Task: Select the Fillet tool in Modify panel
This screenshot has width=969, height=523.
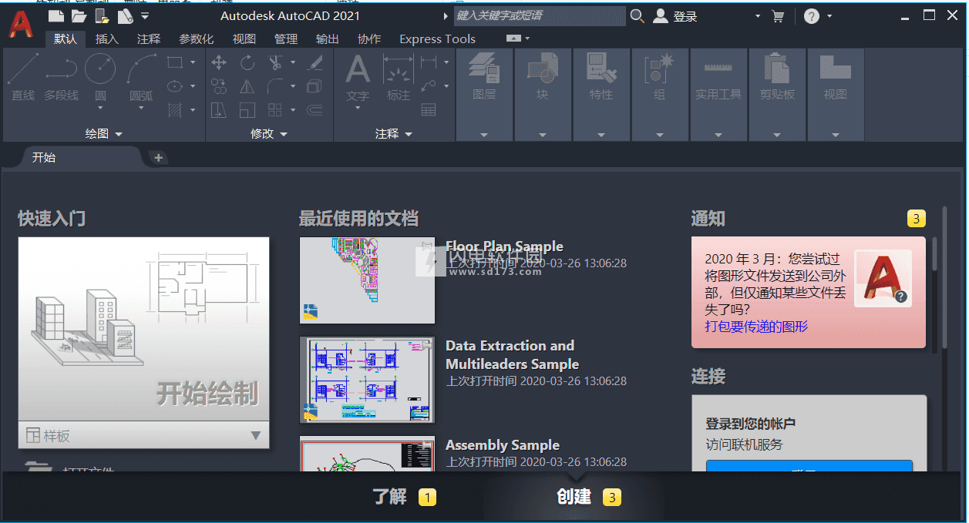Action: pyautogui.click(x=275, y=86)
